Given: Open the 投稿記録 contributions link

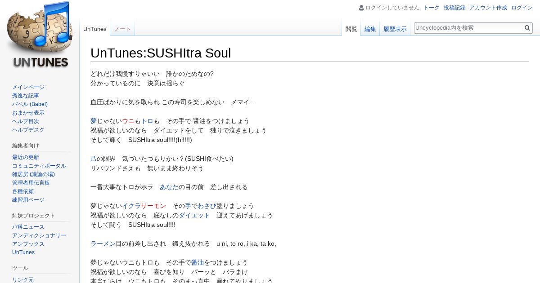Looking at the screenshot, I should pyautogui.click(x=454, y=8).
